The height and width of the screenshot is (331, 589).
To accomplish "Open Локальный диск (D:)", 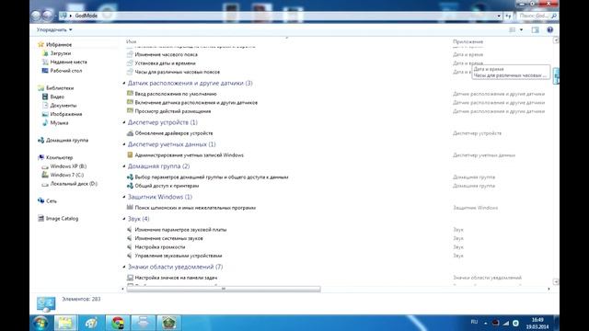I will pyautogui.click(x=74, y=184).
